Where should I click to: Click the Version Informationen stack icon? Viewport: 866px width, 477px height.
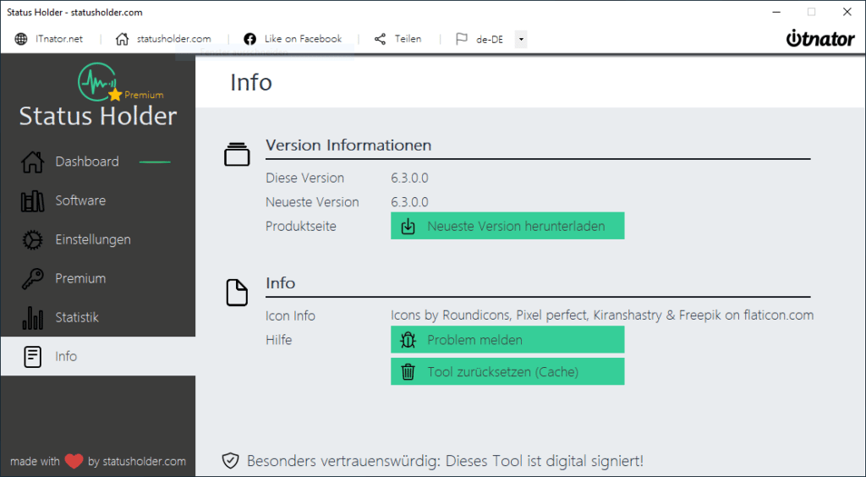[237, 155]
